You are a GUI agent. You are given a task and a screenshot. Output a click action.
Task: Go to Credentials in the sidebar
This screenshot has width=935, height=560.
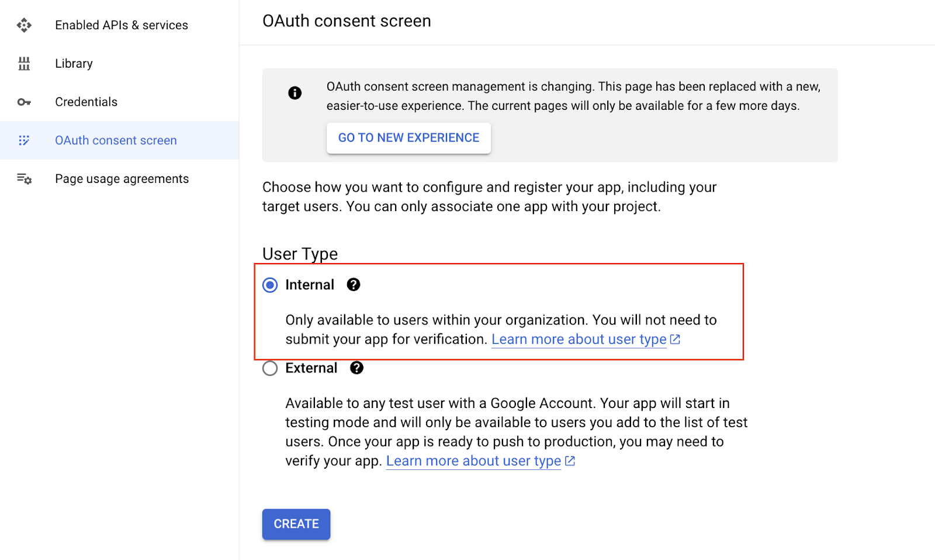86,102
